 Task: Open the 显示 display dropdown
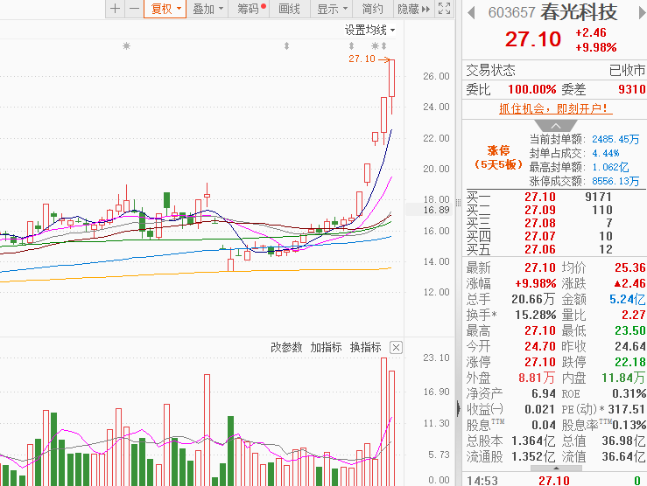point(331,9)
